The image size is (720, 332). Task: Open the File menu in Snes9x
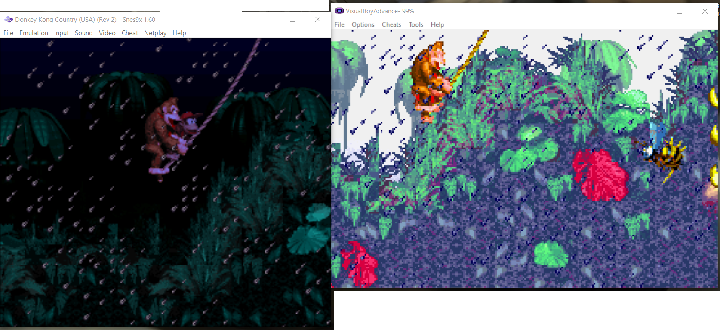[x=8, y=33]
